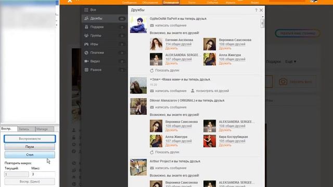This screenshot has width=333, height=187.
Task: Click посмотреть её друзей link
Action: coord(212,91)
